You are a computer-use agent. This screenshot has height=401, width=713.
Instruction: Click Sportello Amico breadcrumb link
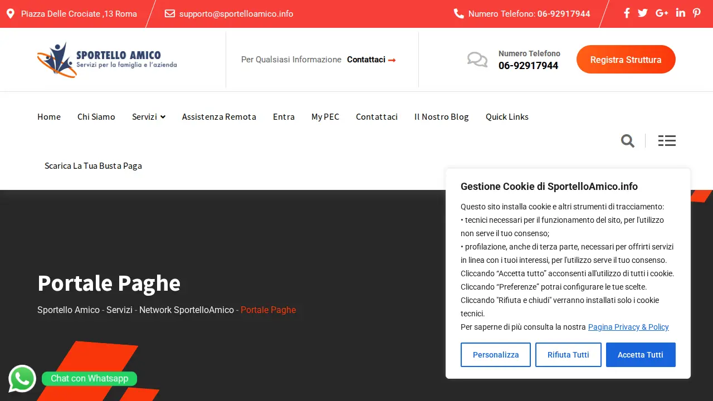click(69, 310)
